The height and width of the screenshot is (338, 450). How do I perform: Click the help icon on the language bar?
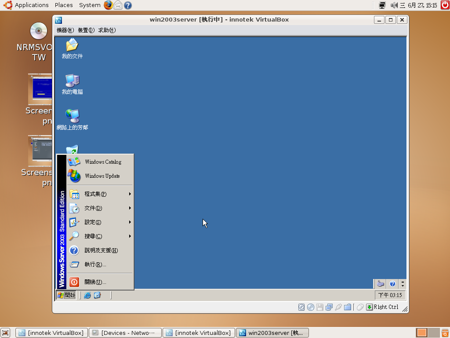[392, 284]
